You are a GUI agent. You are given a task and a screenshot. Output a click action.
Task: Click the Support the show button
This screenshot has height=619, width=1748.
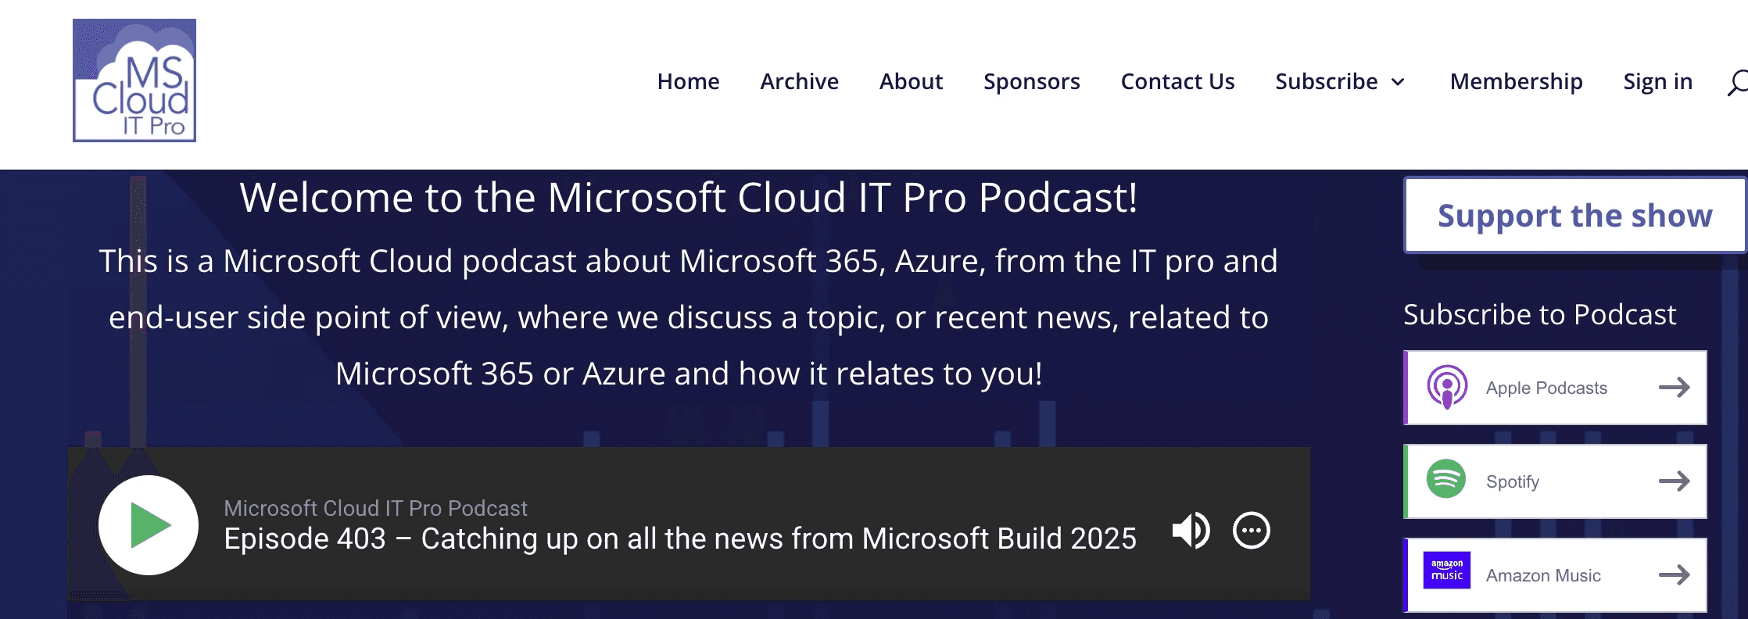pos(1575,215)
